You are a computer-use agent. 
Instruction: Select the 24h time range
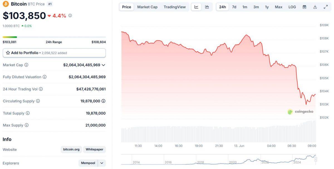(222, 7)
